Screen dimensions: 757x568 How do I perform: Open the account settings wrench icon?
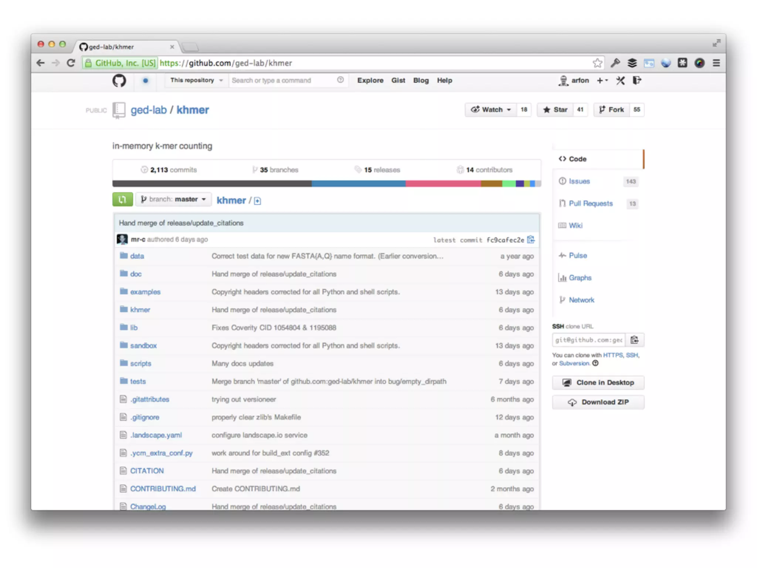[620, 81]
